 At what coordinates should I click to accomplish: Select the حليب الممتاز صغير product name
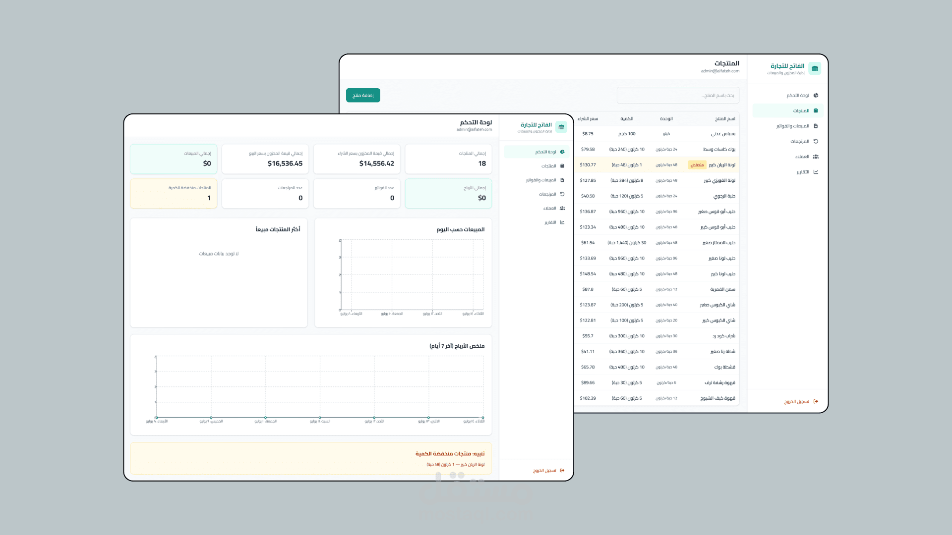[719, 243]
